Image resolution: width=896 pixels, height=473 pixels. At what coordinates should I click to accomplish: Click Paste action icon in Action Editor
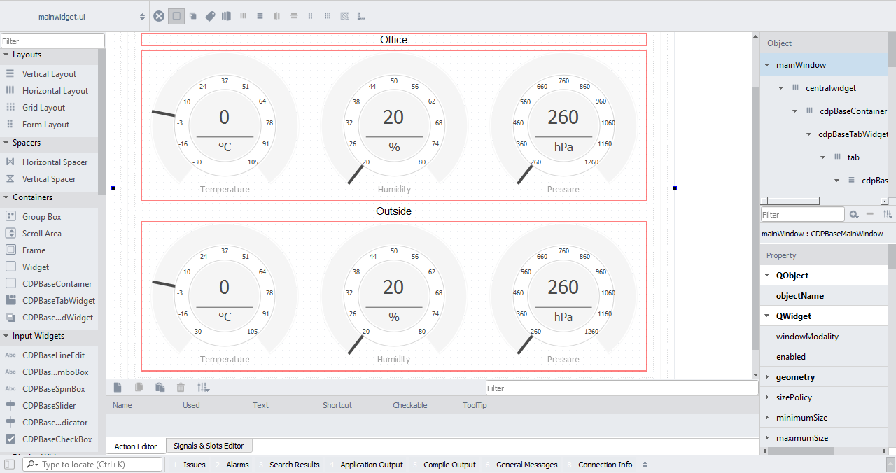(160, 387)
